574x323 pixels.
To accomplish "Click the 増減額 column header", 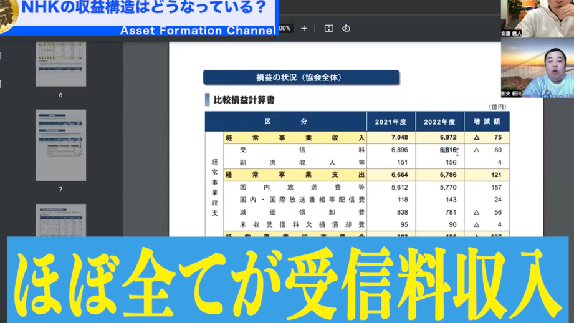I will (486, 122).
